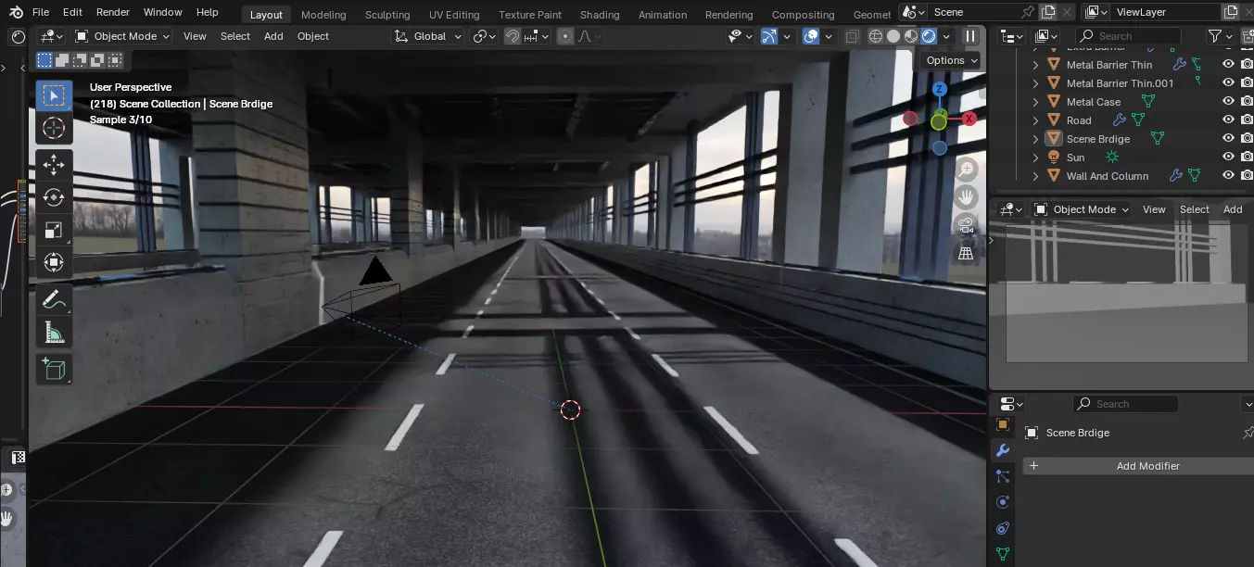Open Add menu in main viewport header
This screenshot has width=1254, height=567.
tap(273, 36)
